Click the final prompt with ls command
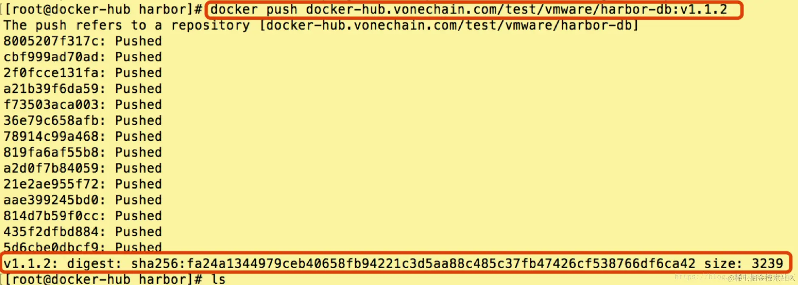798x285 pixels. 115,279
